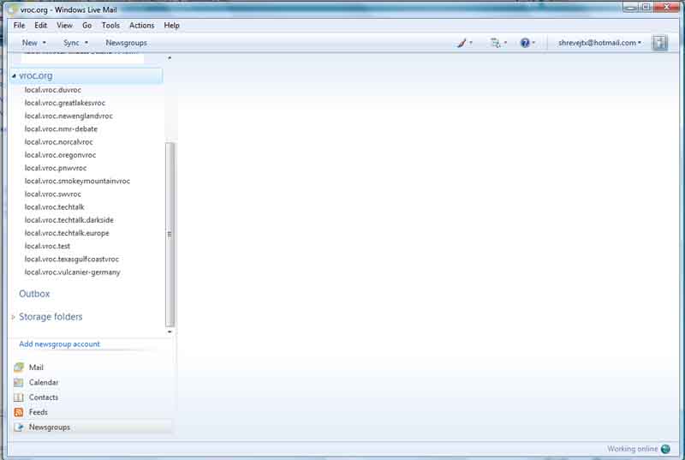Click the Calendar icon in navigation
Viewport: 685px width, 460px height.
[x=18, y=383]
